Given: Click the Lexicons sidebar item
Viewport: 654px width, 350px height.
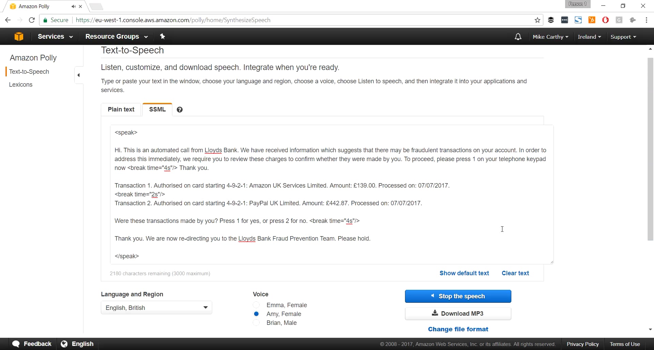Looking at the screenshot, I should (21, 85).
